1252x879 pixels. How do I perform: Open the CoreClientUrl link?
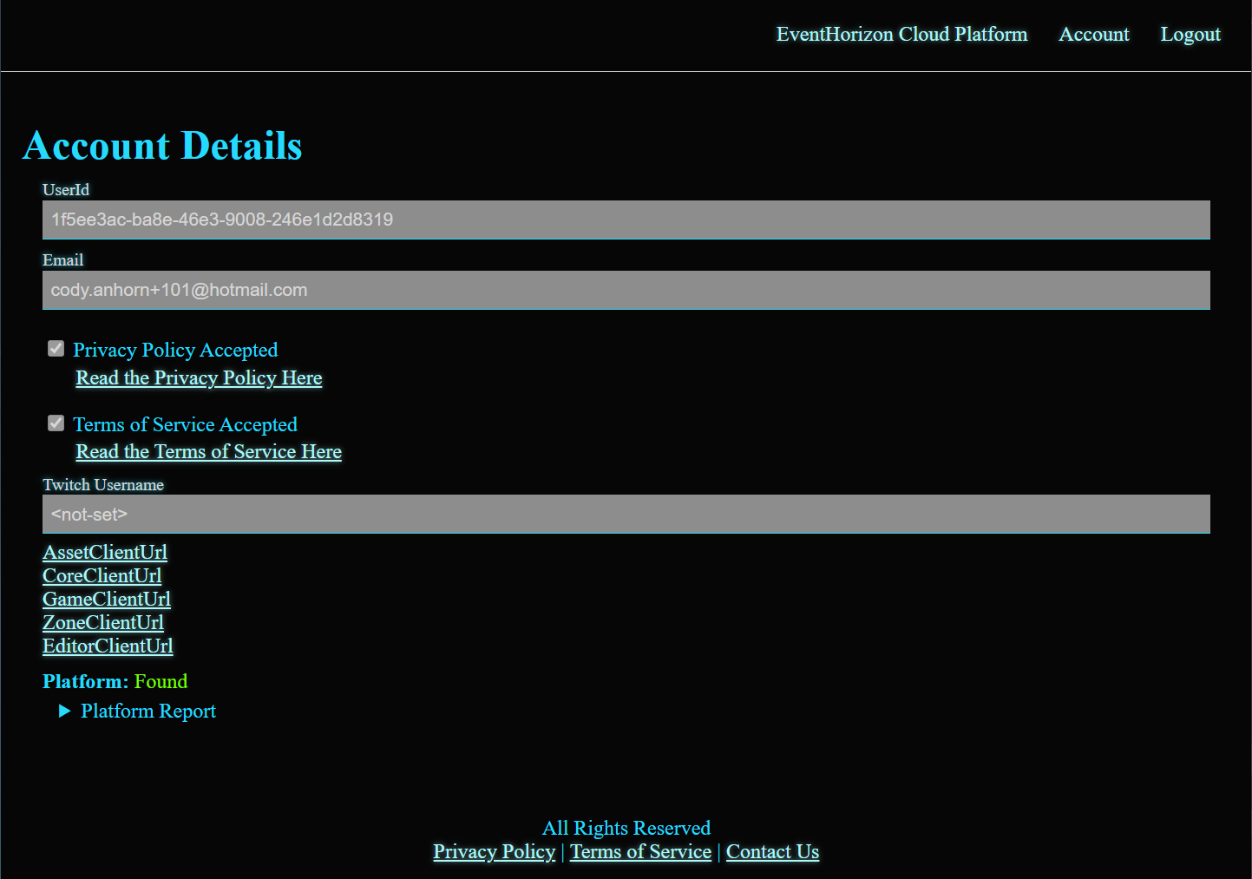pyautogui.click(x=102, y=575)
